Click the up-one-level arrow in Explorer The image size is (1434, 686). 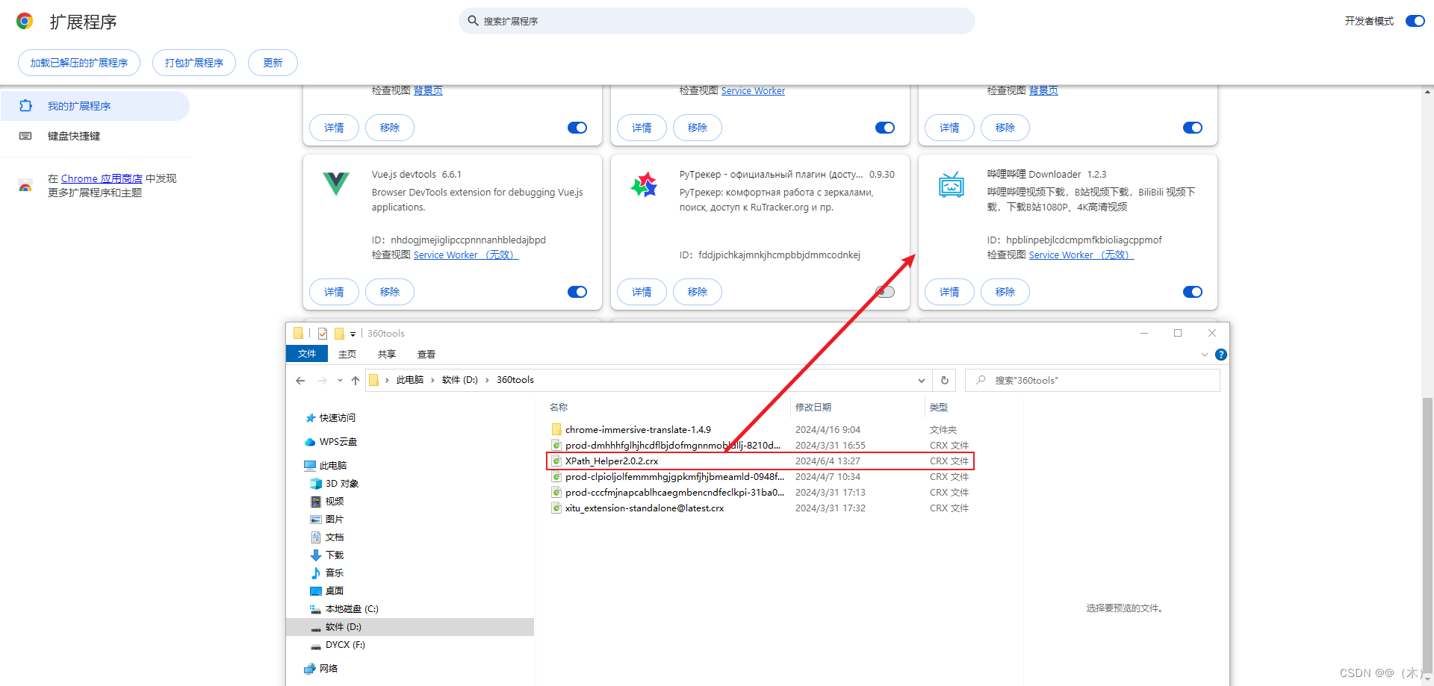[x=356, y=380]
